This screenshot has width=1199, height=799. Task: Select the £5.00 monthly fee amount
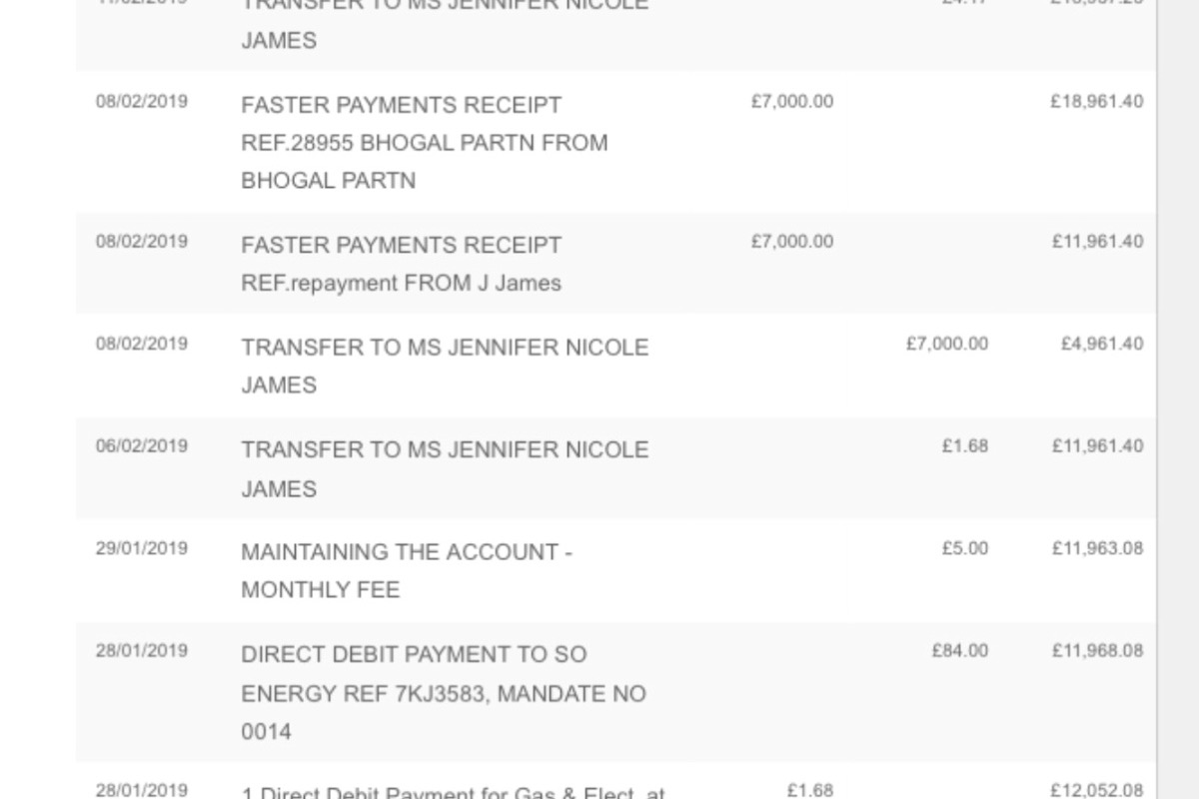click(x=964, y=548)
